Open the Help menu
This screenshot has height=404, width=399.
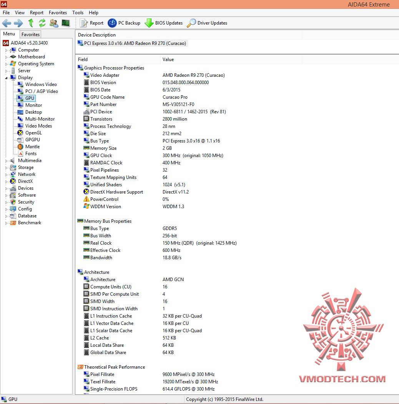(93, 13)
